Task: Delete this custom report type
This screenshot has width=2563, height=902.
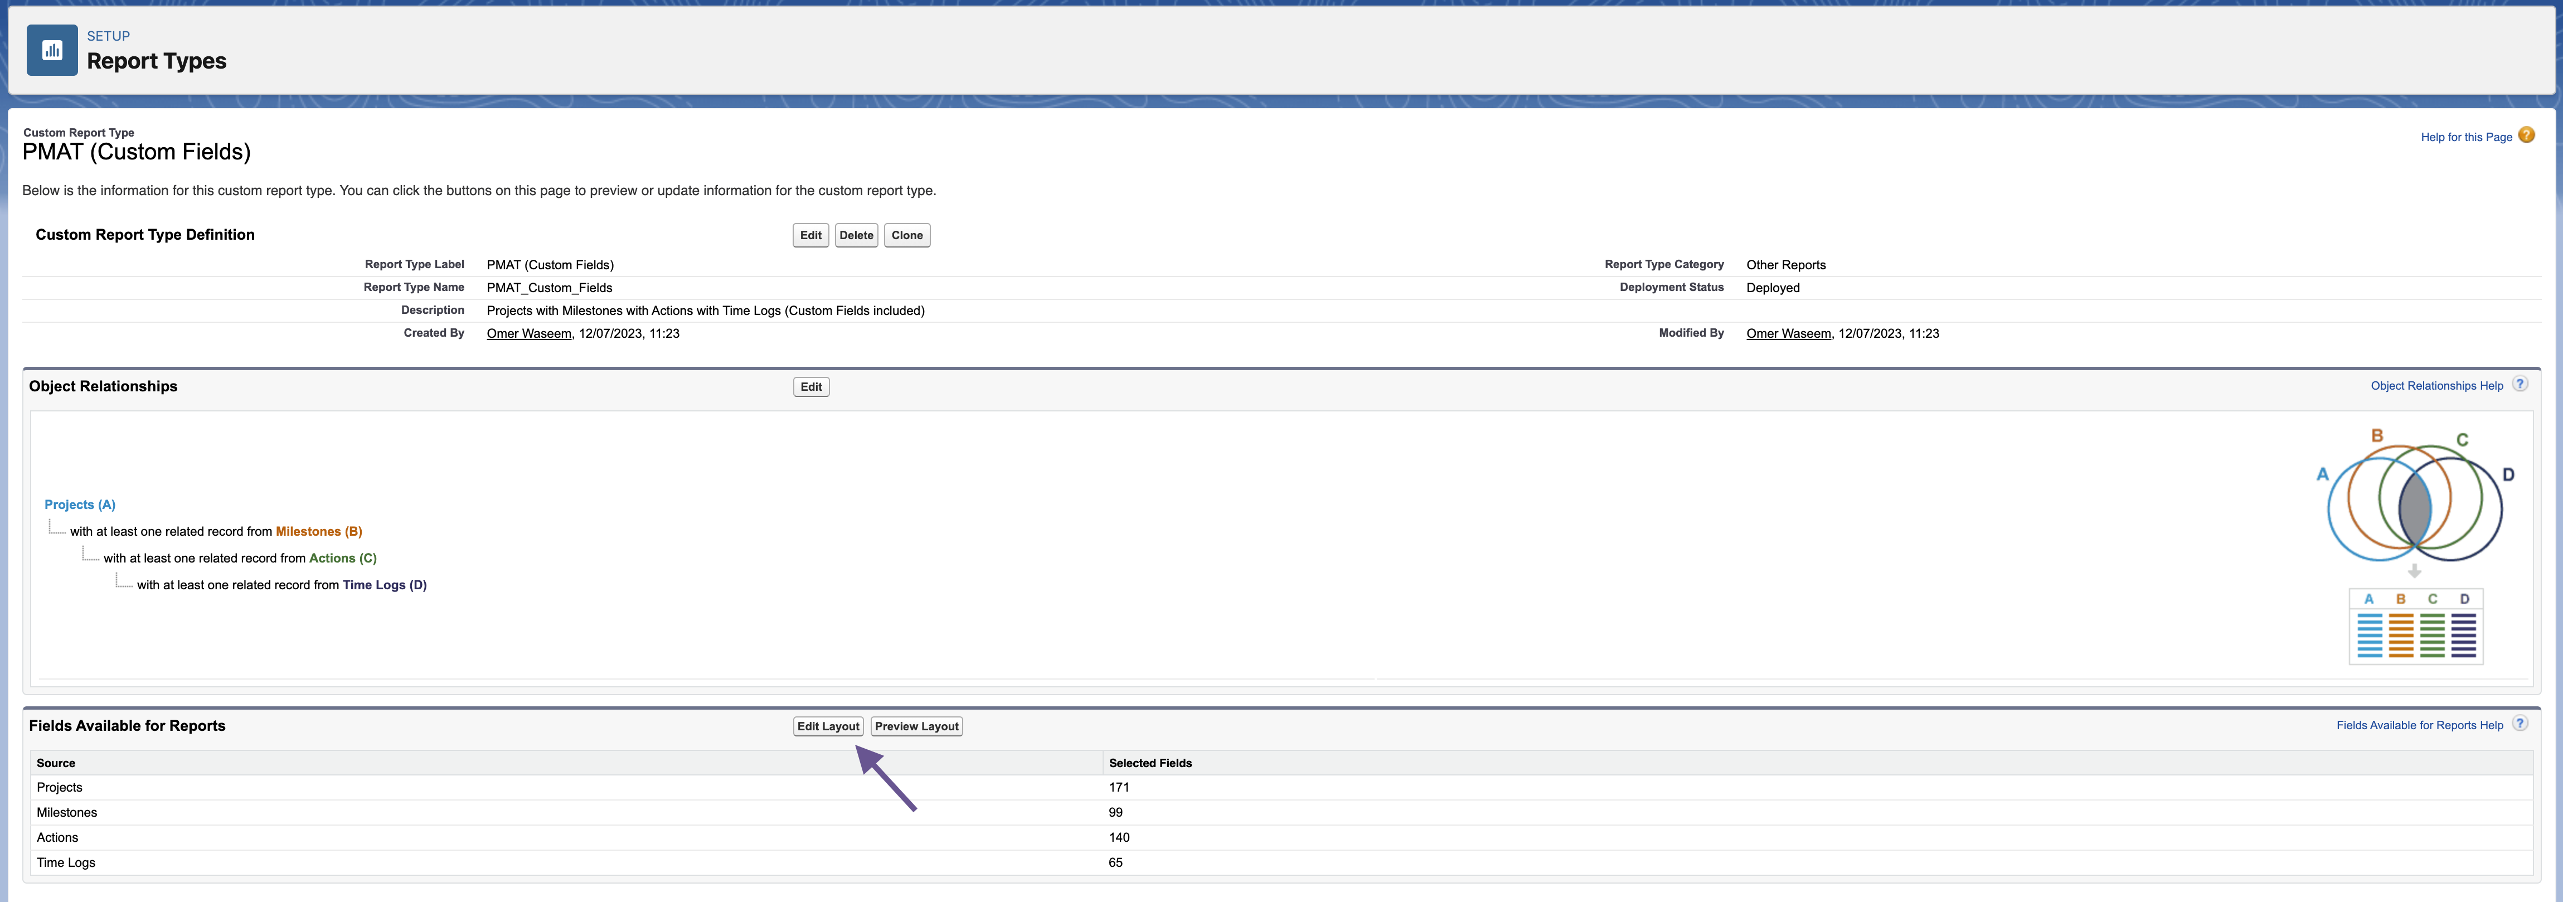Action: 856,235
